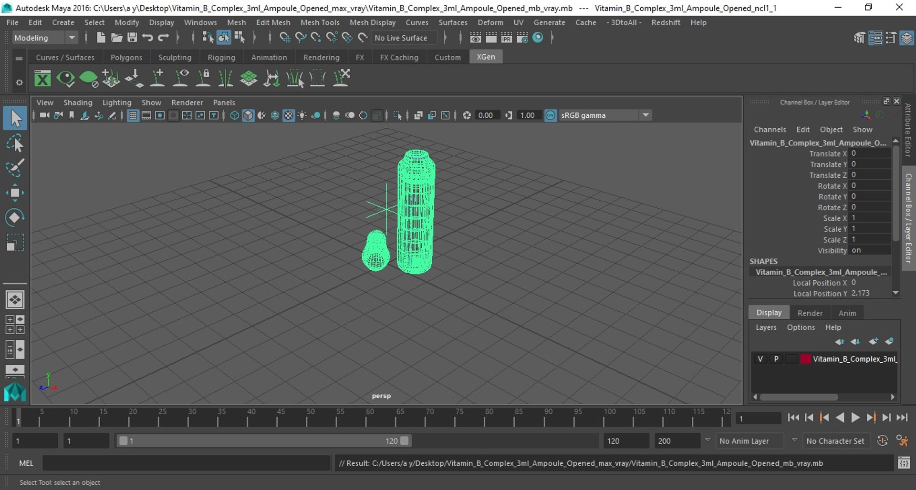Image resolution: width=916 pixels, height=490 pixels.
Task: Toggle the sRGB gamma color management button
Action: pos(551,115)
